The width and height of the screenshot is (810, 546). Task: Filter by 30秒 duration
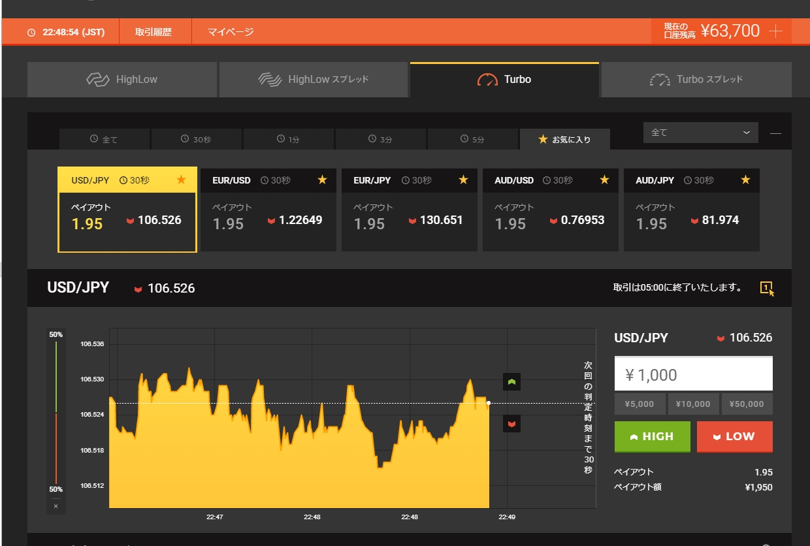click(x=197, y=139)
